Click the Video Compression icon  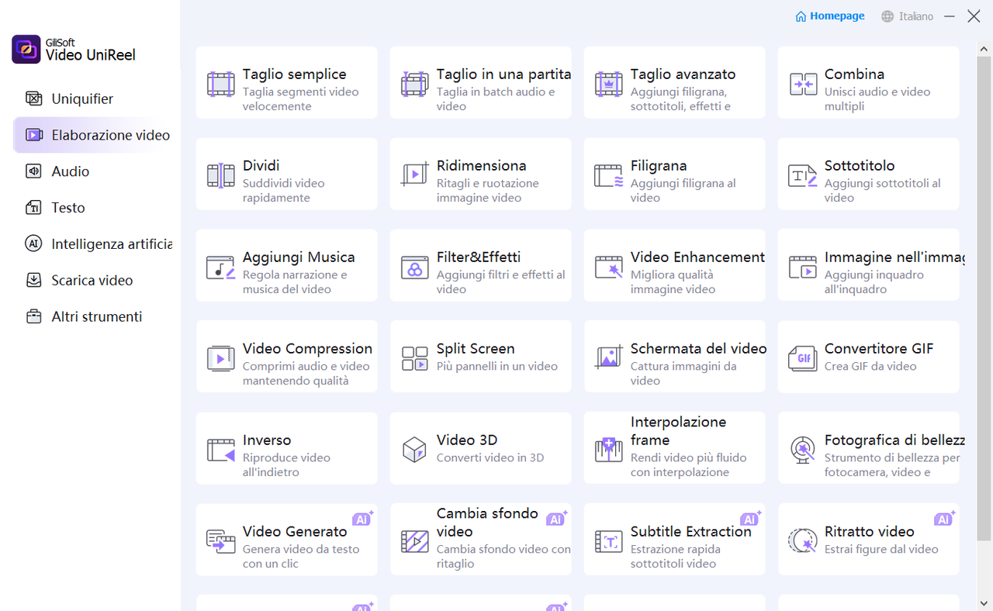220,358
